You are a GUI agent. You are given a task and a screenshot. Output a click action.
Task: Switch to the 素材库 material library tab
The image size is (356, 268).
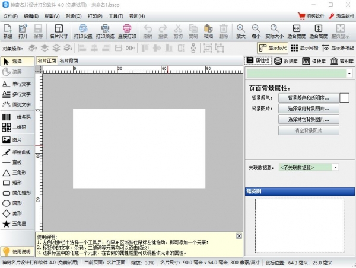342,61
